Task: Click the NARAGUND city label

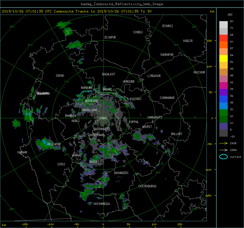Action: click(92, 101)
